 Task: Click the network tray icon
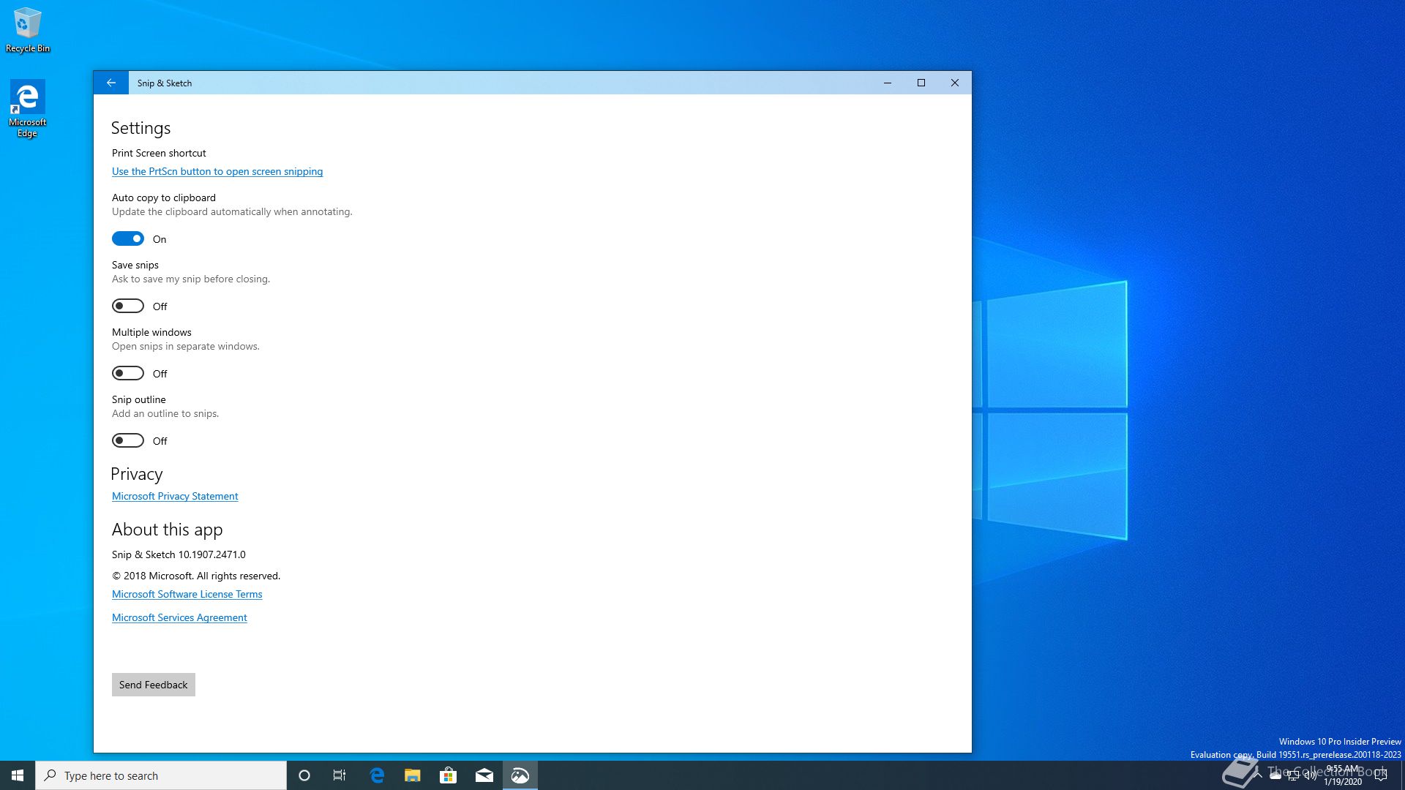click(1293, 775)
